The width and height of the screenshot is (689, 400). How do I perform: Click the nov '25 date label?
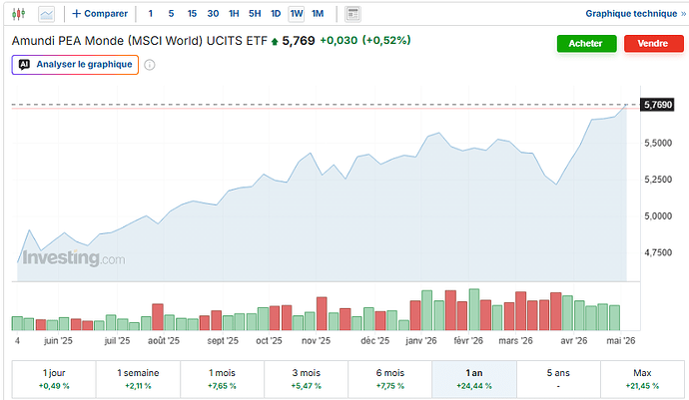[316, 341]
